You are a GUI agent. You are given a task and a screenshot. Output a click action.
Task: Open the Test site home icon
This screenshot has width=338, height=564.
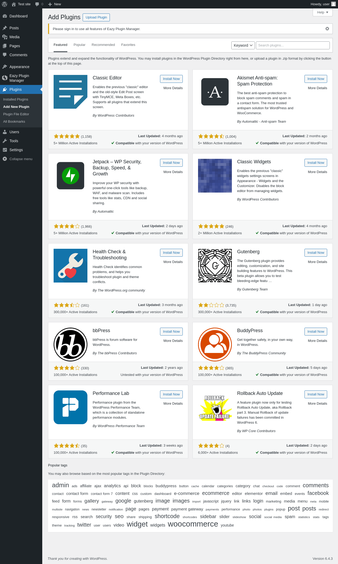click(x=14, y=4)
